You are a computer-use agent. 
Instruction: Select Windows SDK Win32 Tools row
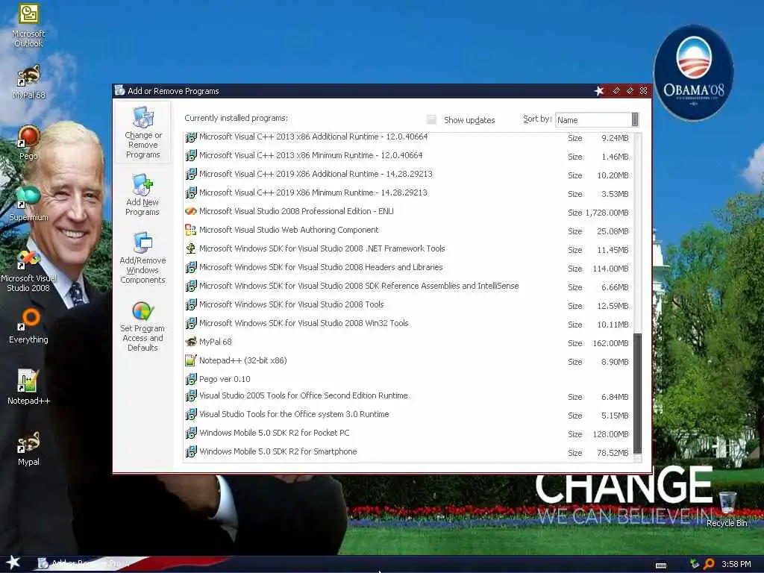tap(408, 323)
